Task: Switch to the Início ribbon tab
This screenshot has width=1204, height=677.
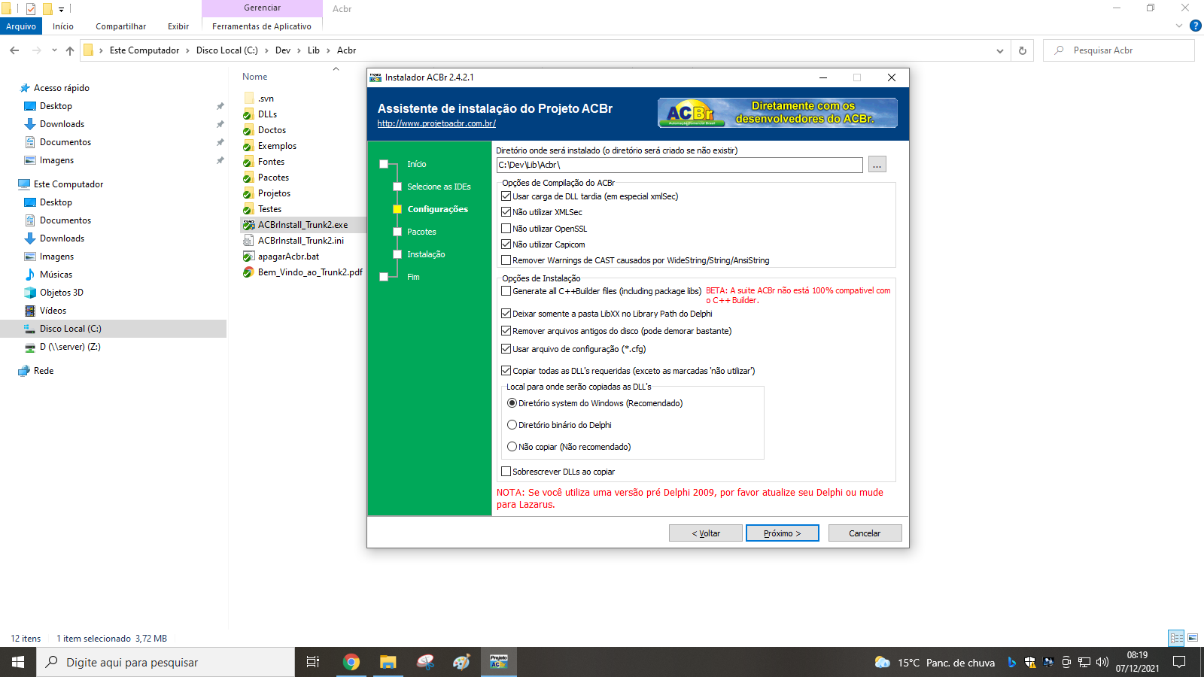Action: tap(63, 26)
